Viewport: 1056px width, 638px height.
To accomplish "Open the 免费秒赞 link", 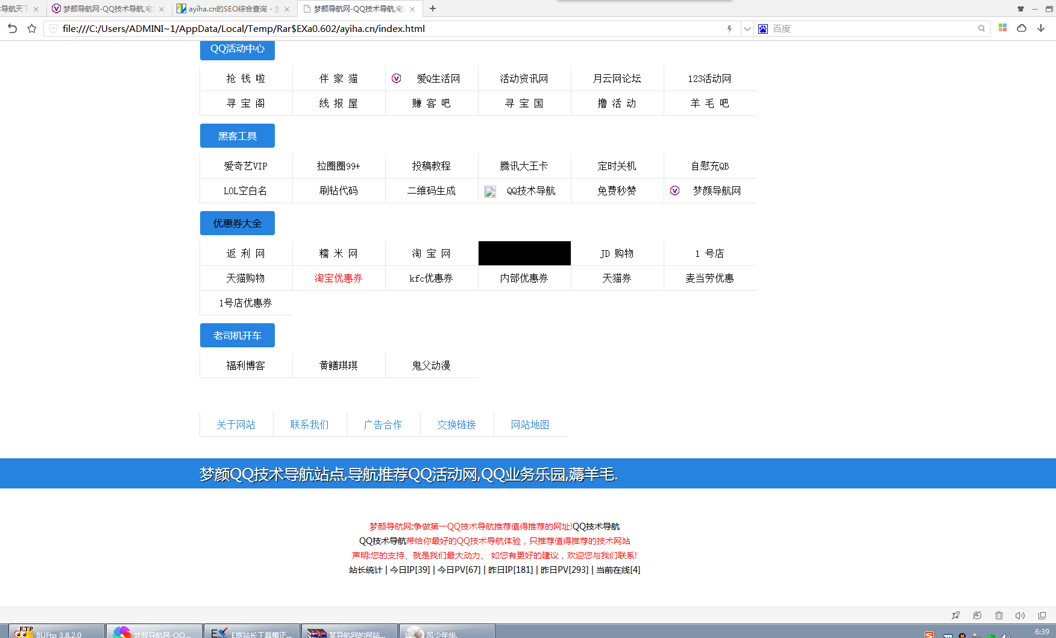I will [x=617, y=191].
